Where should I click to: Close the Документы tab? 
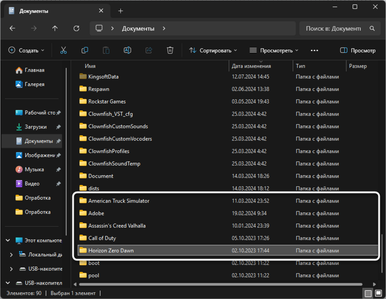[x=101, y=11]
